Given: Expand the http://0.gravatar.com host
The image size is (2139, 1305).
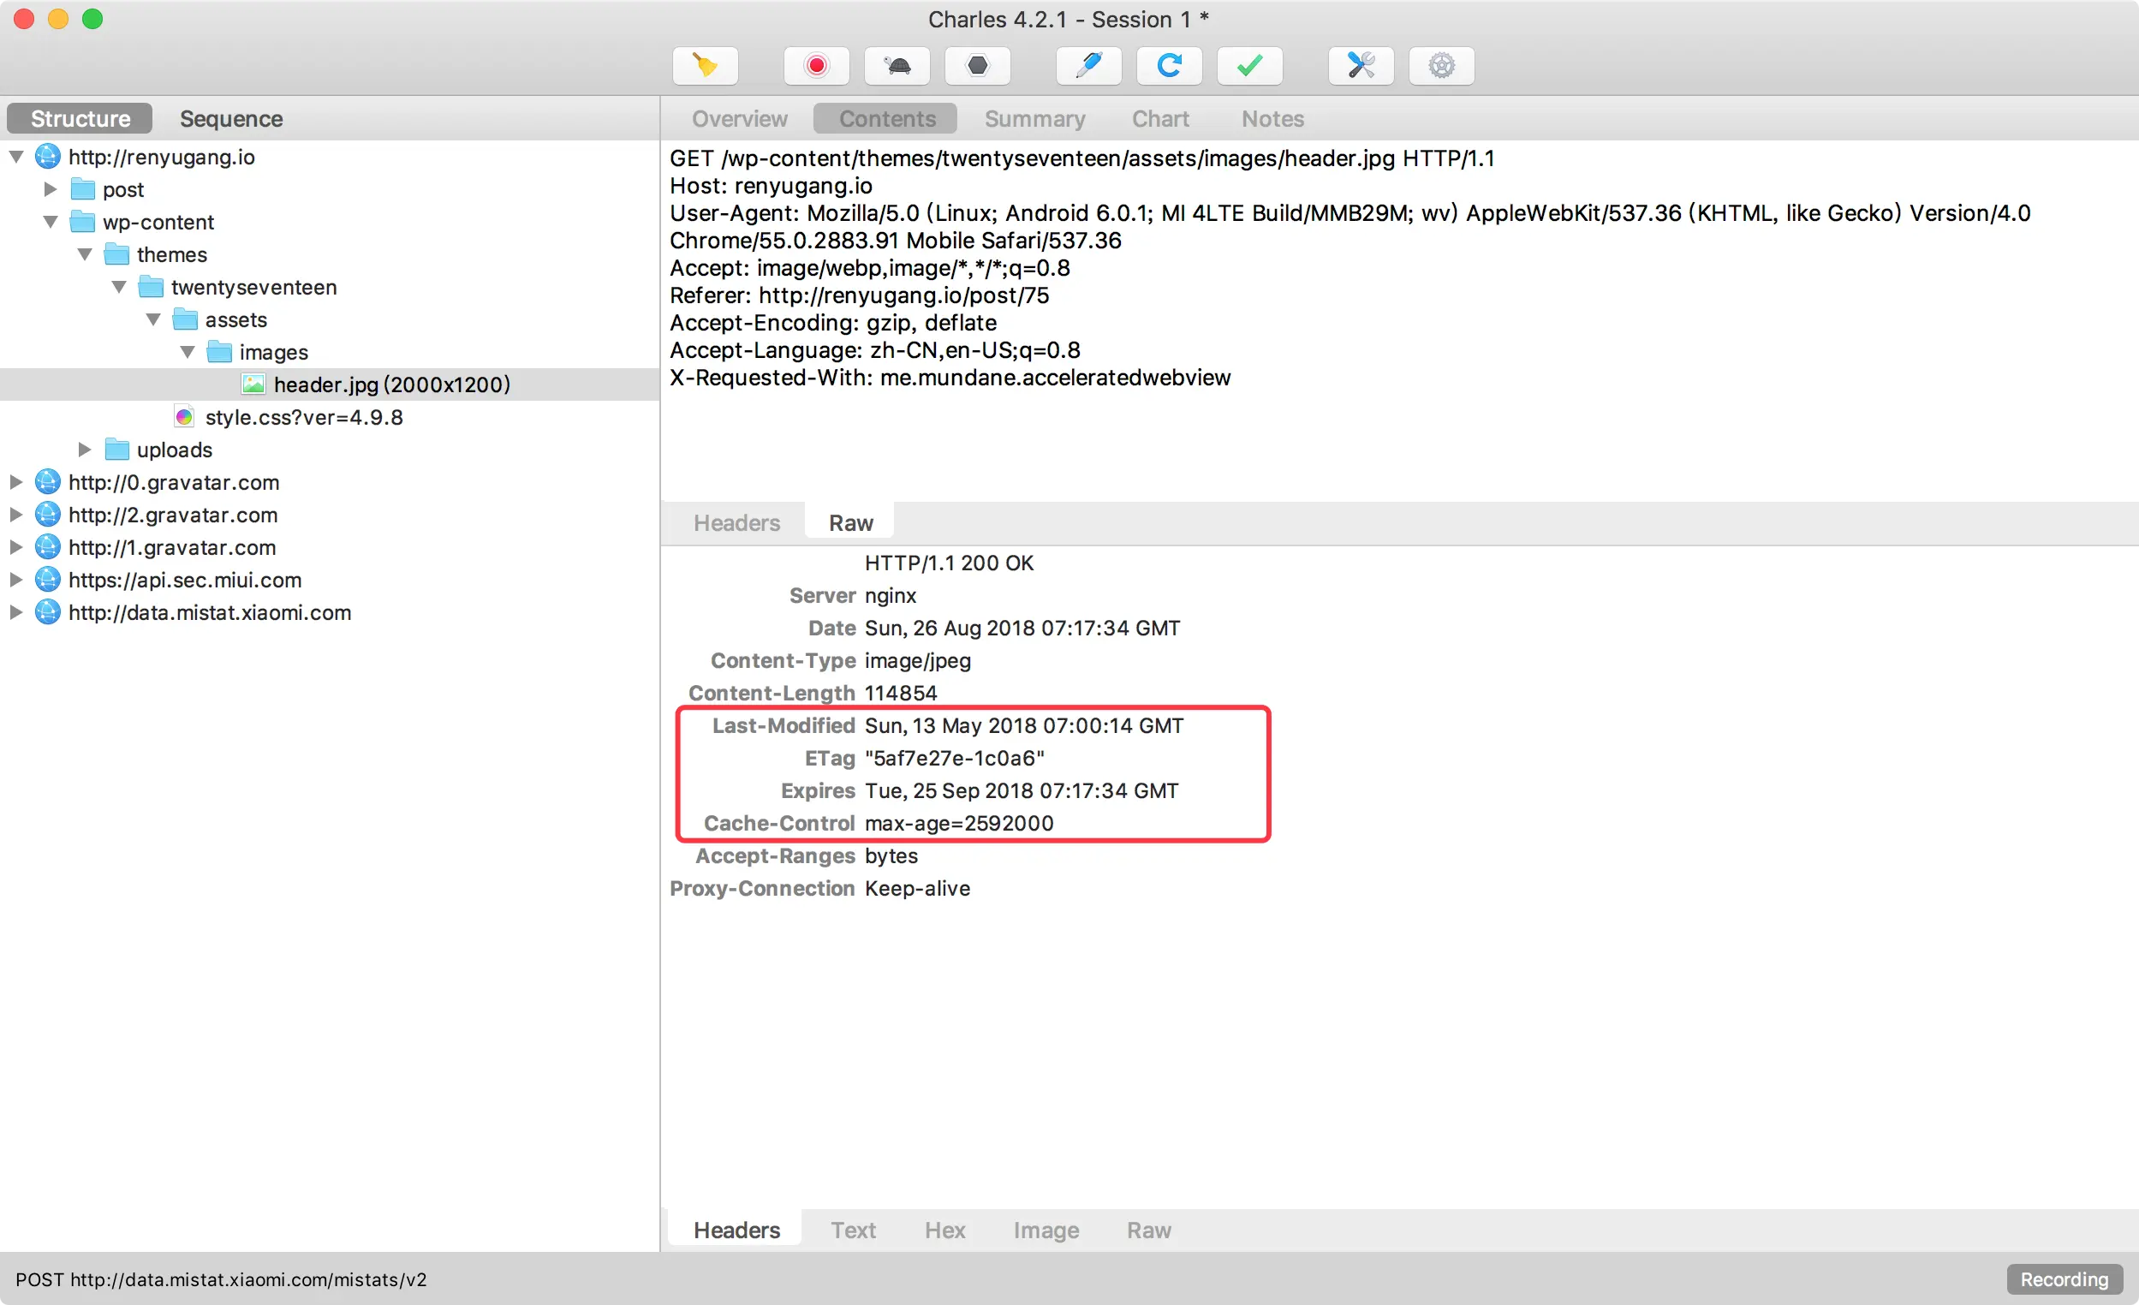Looking at the screenshot, I should pos(16,483).
